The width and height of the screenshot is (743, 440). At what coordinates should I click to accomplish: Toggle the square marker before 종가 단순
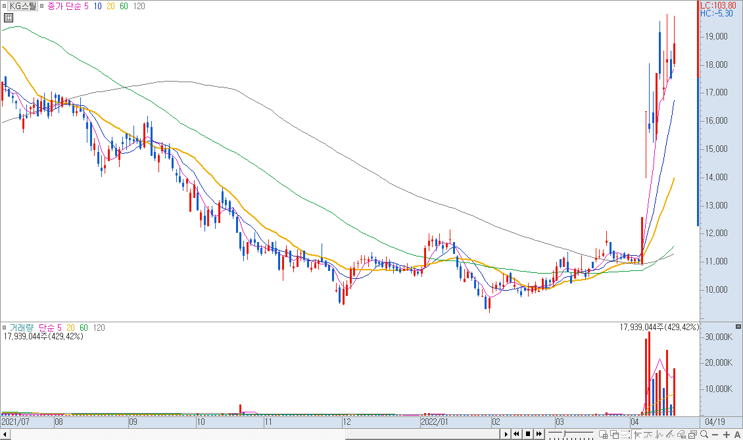click(x=41, y=6)
